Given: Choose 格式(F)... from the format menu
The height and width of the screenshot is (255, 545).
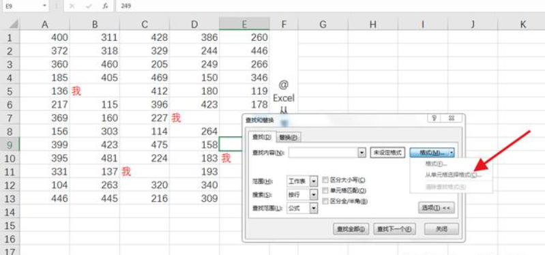Looking at the screenshot, I should [436, 164].
